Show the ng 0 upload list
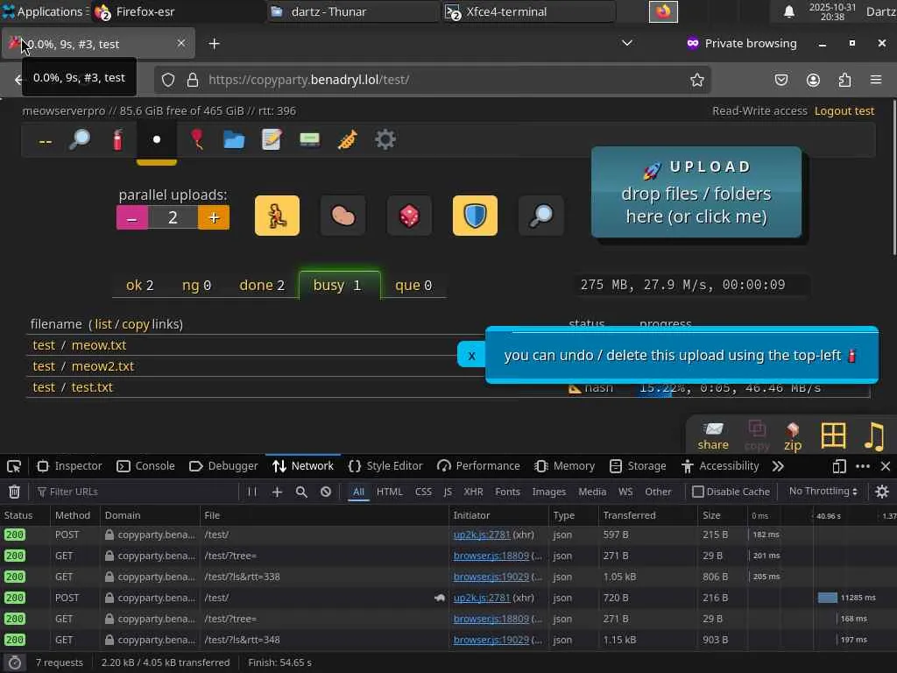 click(x=196, y=285)
